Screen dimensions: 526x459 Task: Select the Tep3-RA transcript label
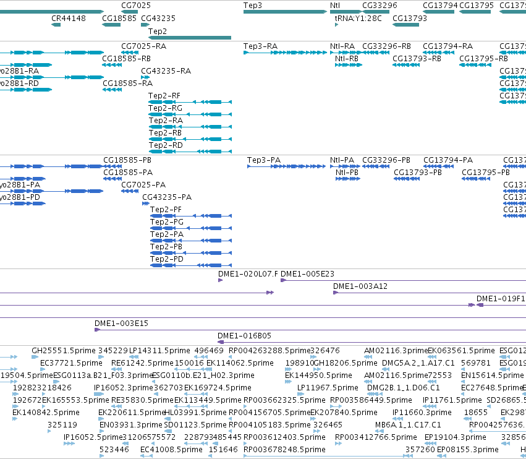pos(260,46)
